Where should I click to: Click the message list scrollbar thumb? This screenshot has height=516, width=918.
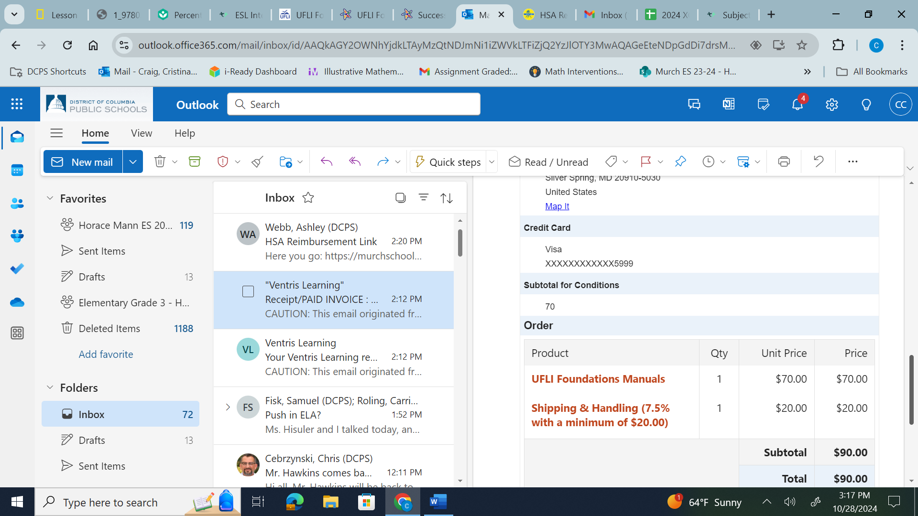click(x=460, y=243)
